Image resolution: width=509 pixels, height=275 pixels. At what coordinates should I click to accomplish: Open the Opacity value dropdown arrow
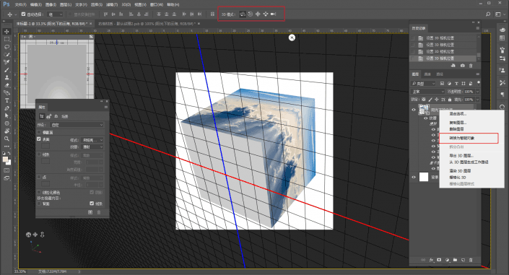point(477,92)
